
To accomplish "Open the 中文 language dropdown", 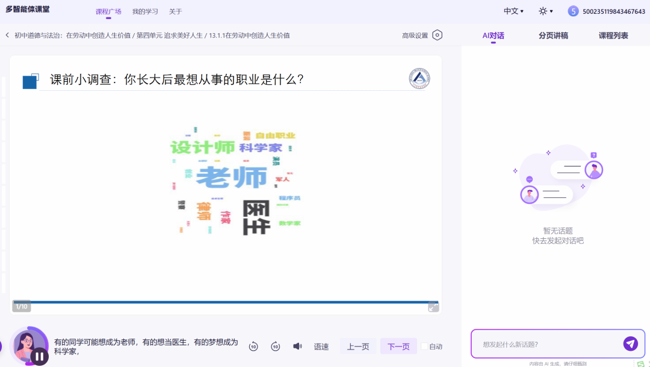I will (513, 10).
